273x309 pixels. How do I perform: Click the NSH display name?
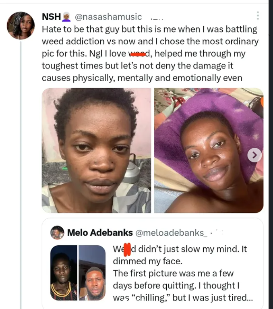pos(51,17)
